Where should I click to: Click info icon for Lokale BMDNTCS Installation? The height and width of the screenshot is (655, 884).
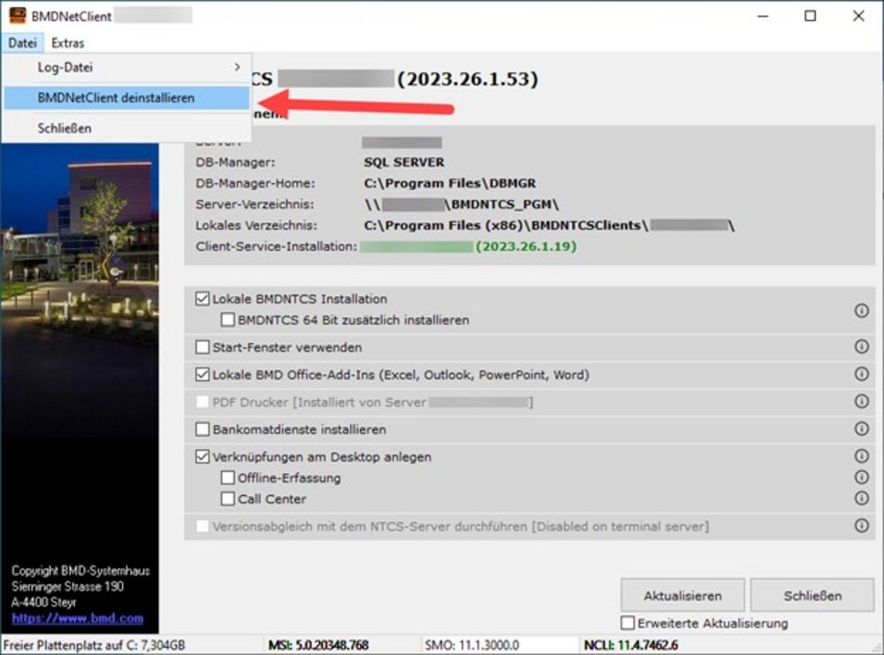(861, 311)
